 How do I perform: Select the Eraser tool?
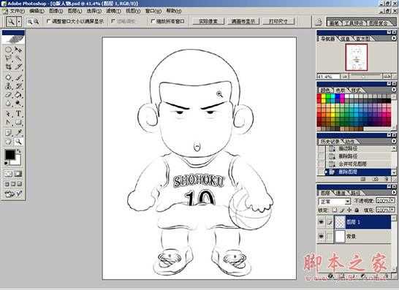(8, 95)
